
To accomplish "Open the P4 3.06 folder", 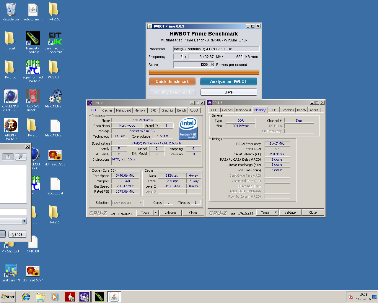I will point(11,70).
